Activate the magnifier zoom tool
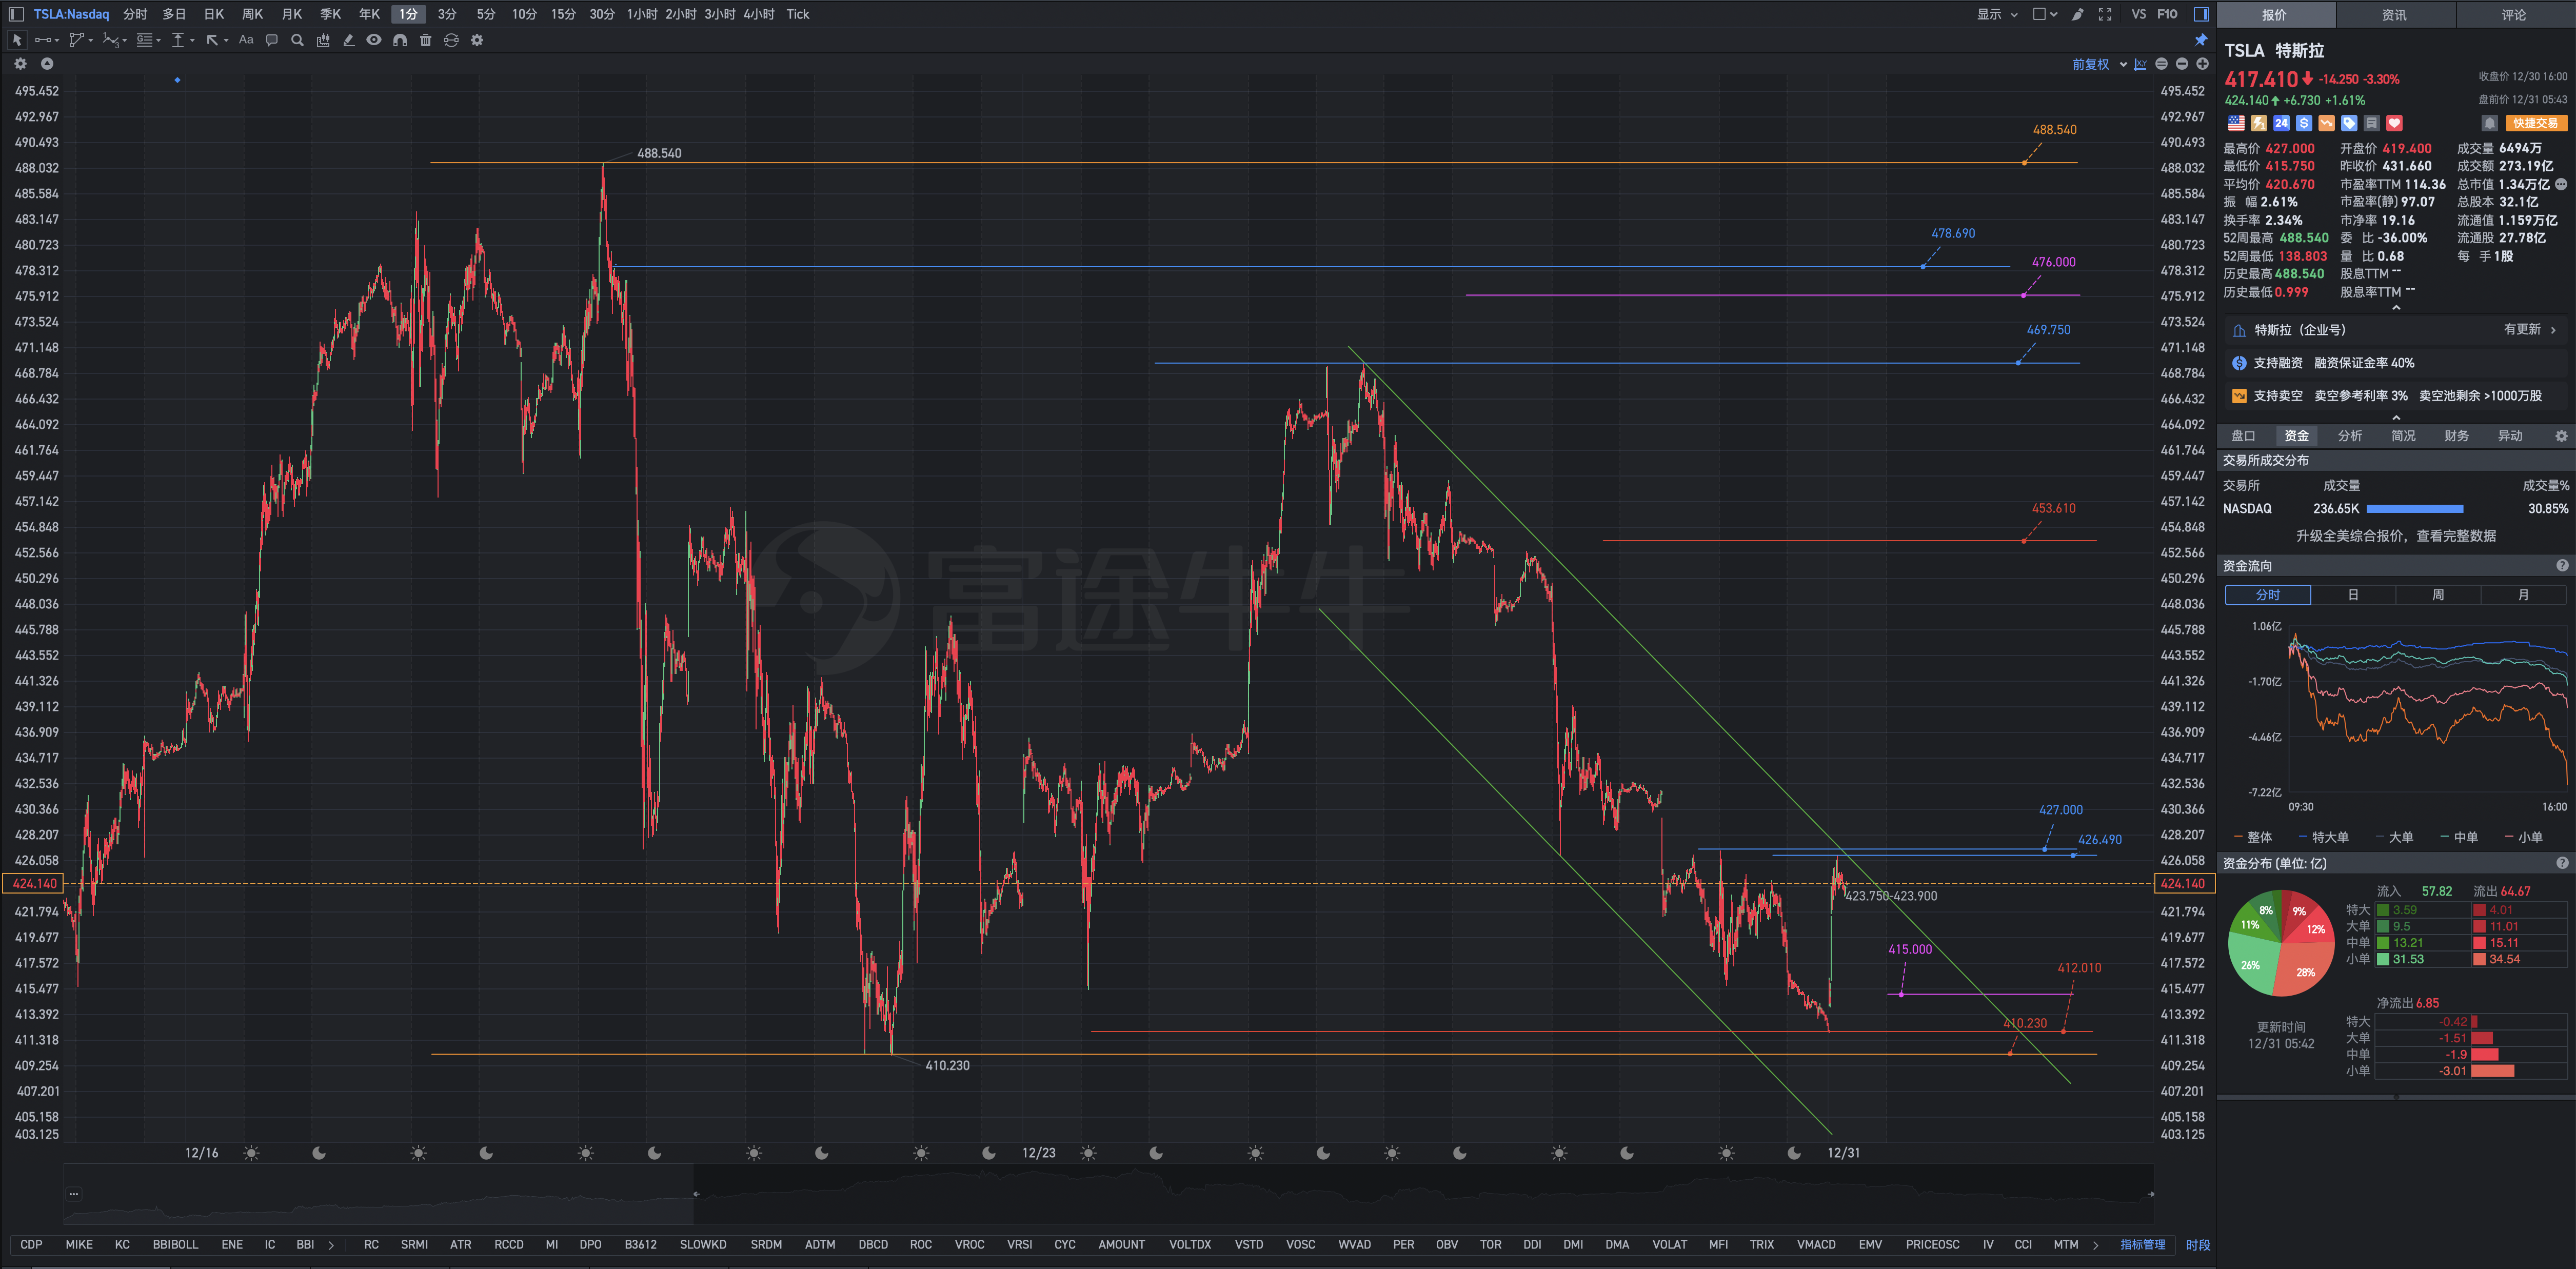This screenshot has width=2576, height=1269. pyautogui.click(x=297, y=40)
